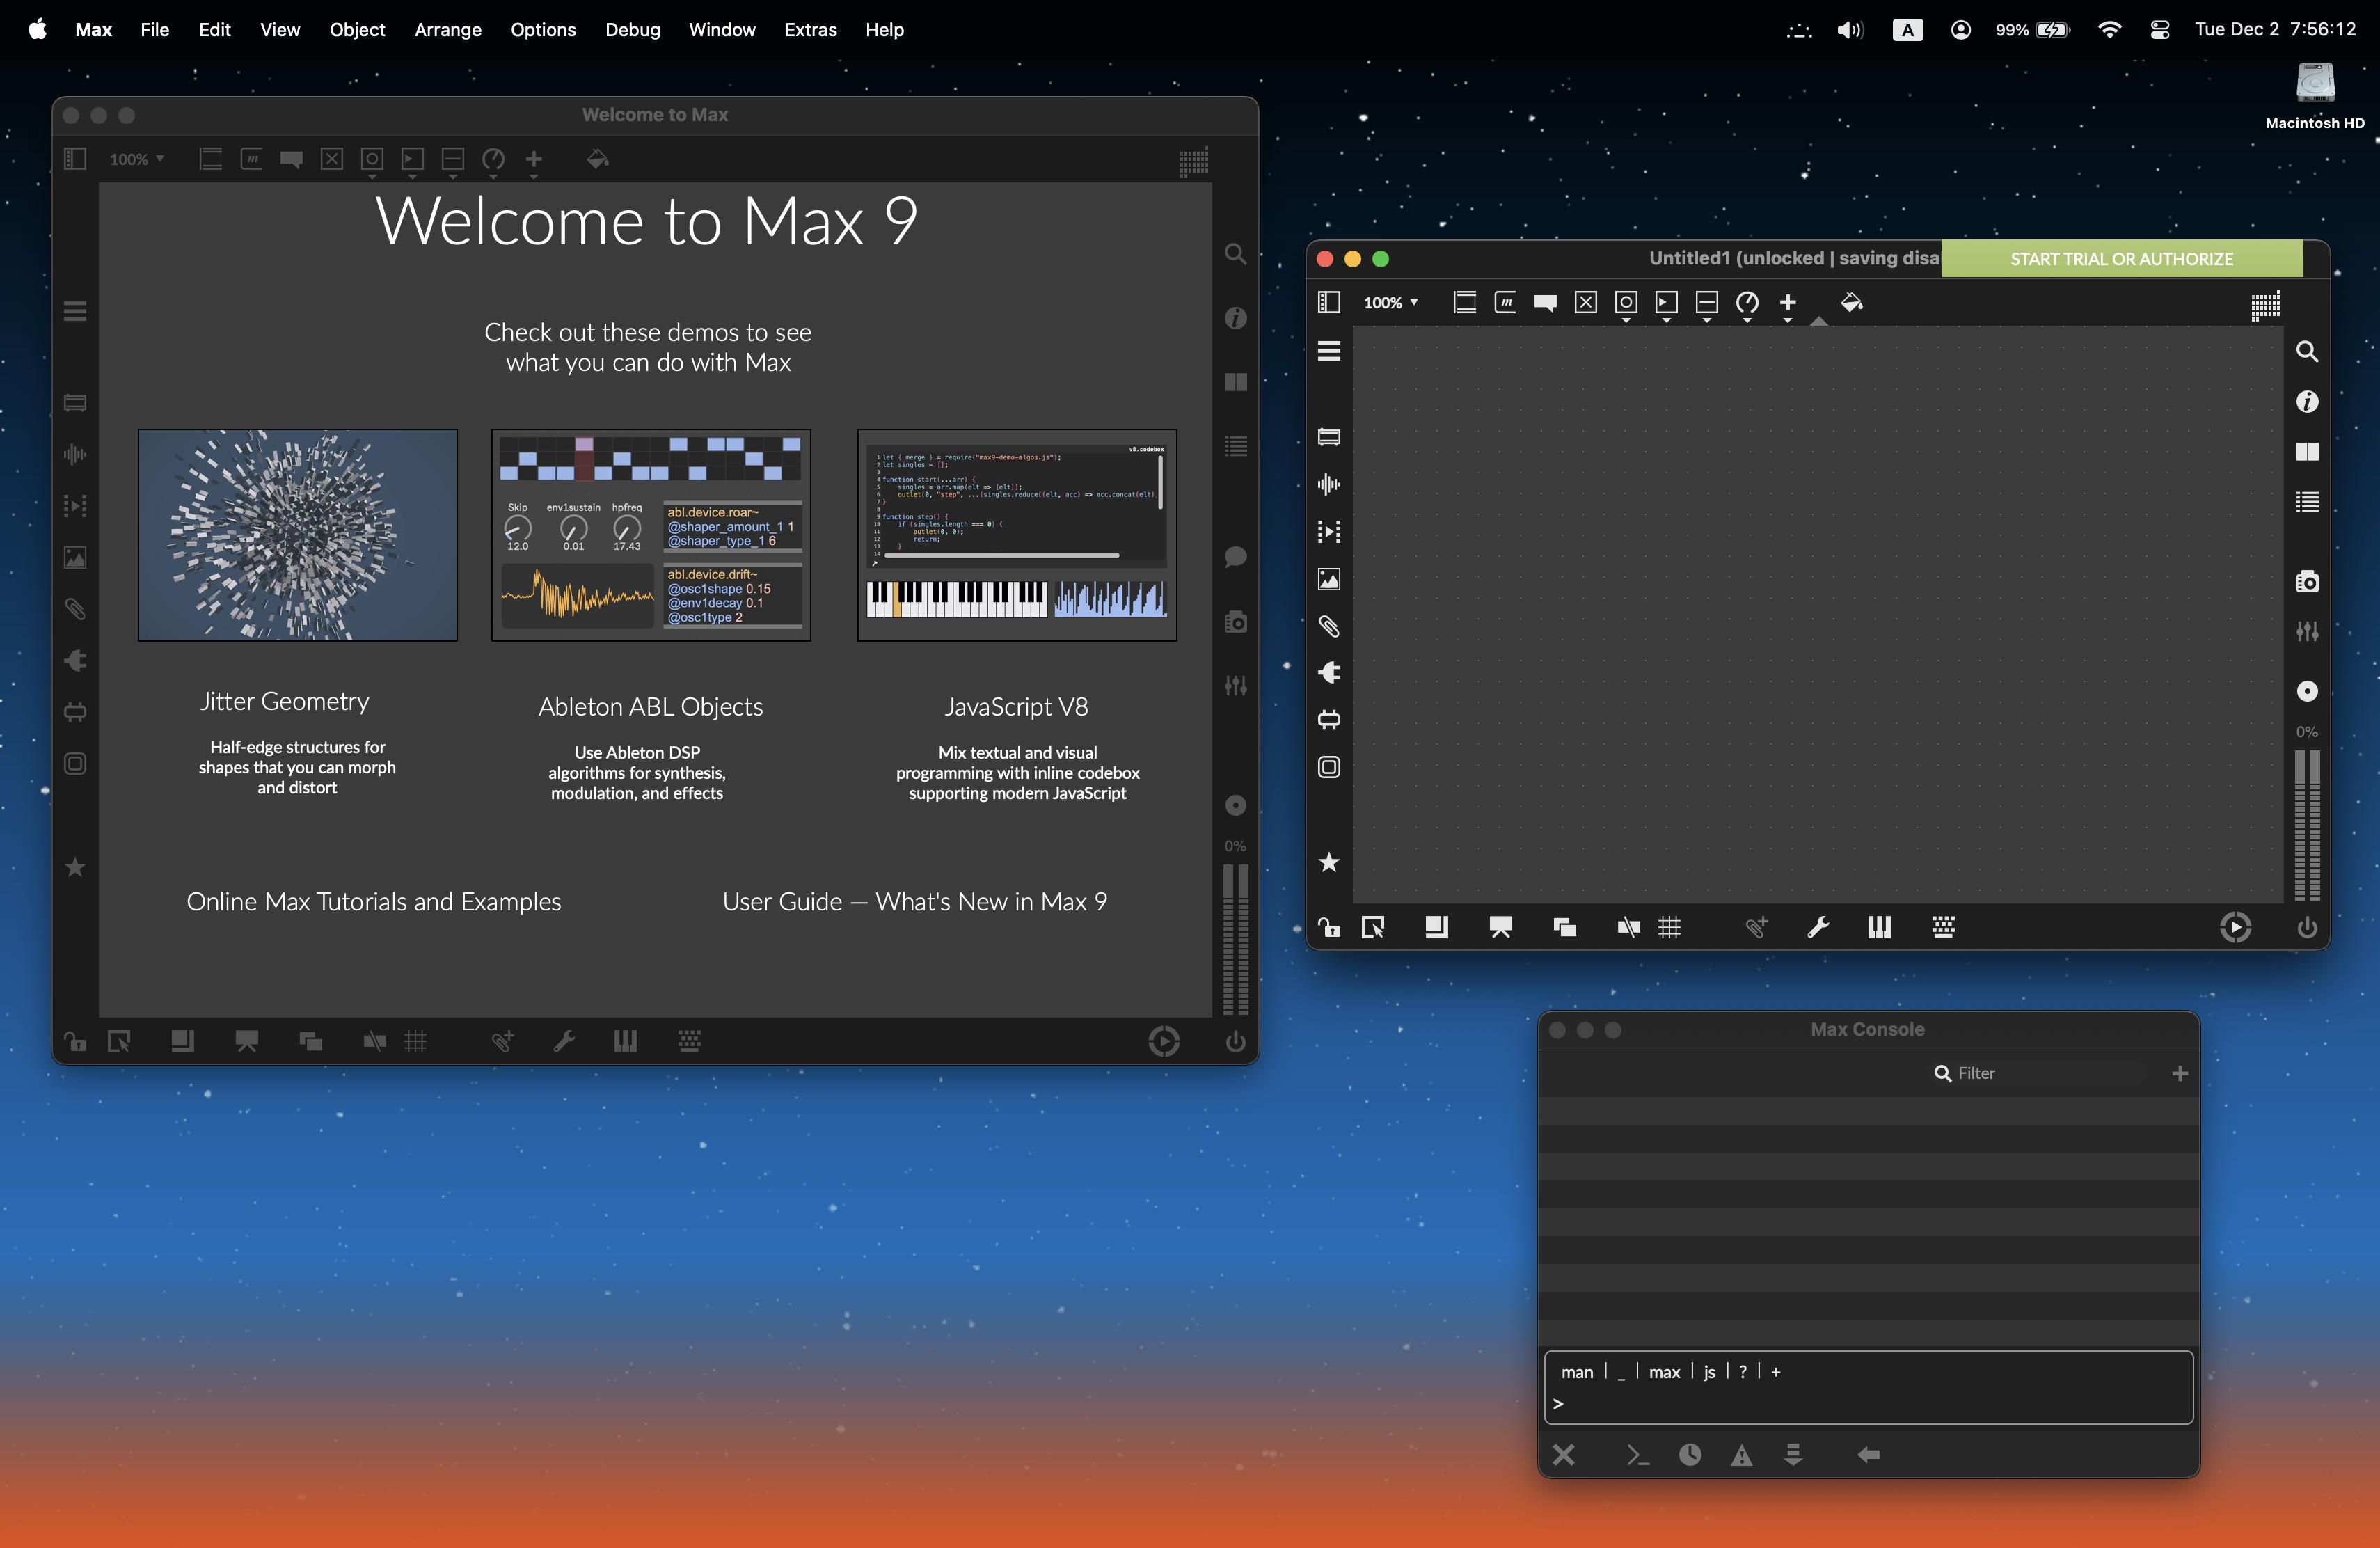Clear the Max Console with X icon
The image size is (2380, 1548).
[1564, 1455]
